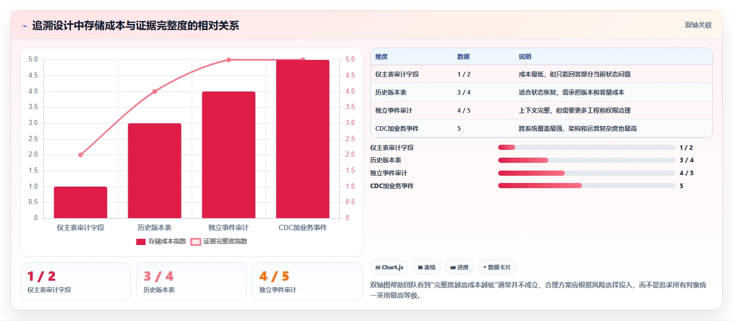Click the progress bar for CDC加业务事件
Screen dimensions: 733x321
587,186
